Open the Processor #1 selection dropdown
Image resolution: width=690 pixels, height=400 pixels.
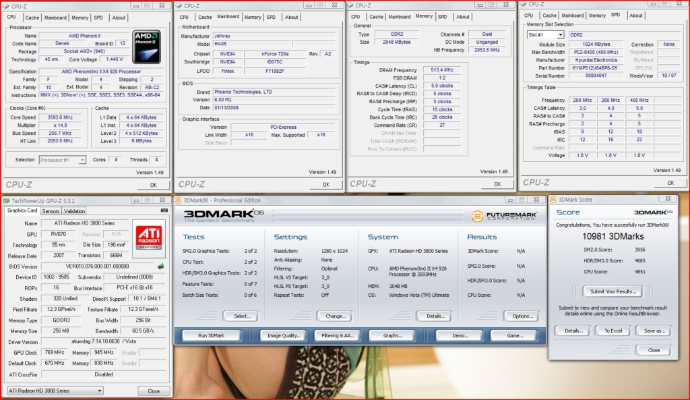[x=63, y=160]
